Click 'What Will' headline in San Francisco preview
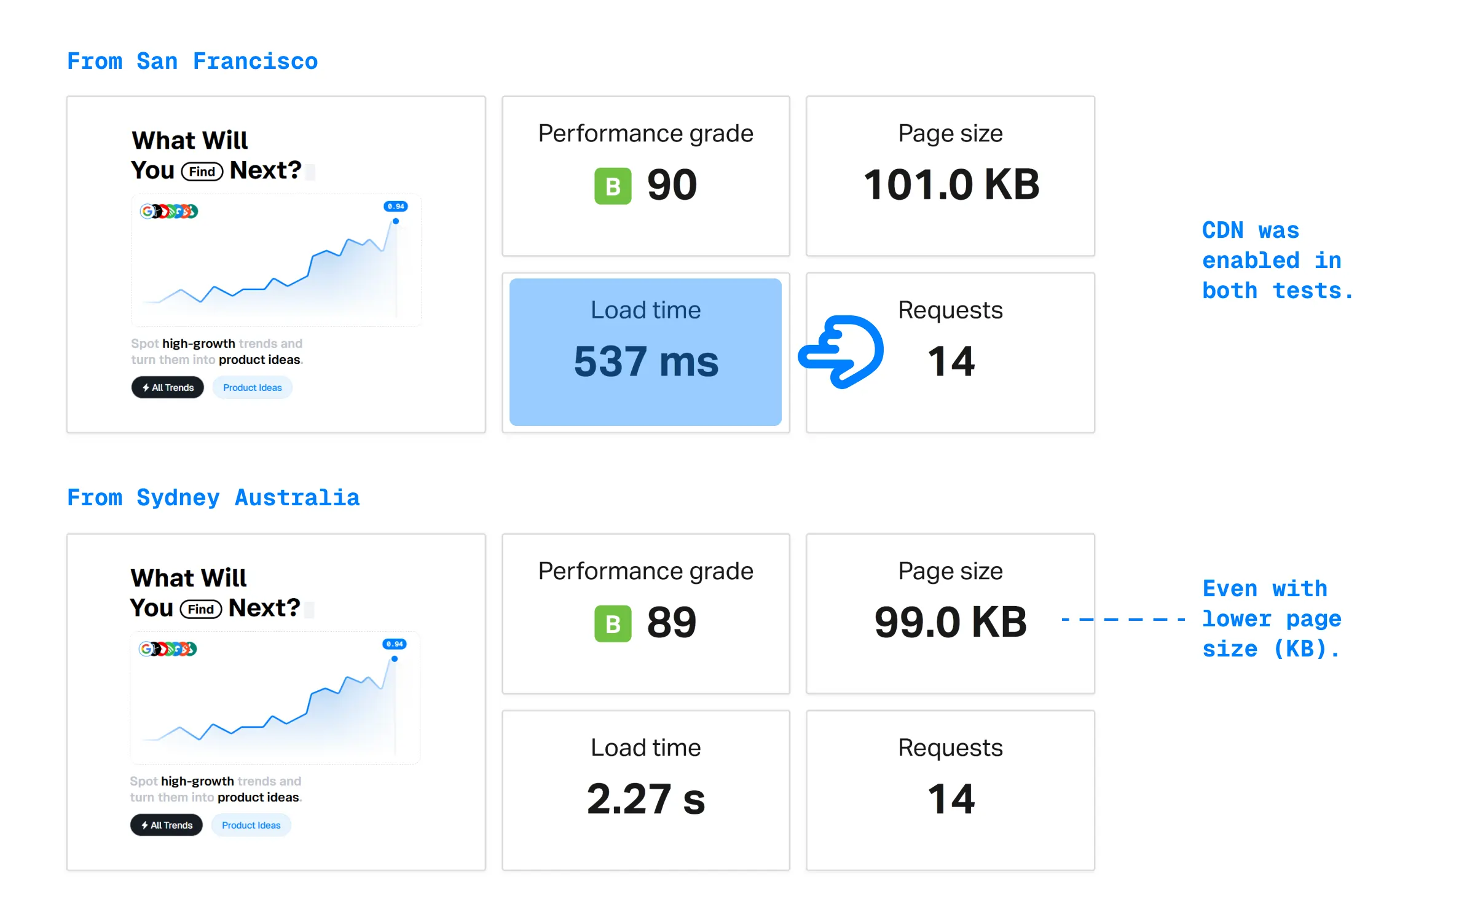Screen dimensions: 1475x922 click(190, 141)
